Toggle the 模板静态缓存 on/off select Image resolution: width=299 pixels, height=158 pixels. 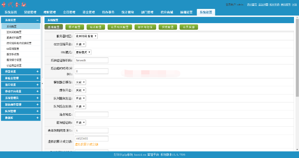(80, 82)
